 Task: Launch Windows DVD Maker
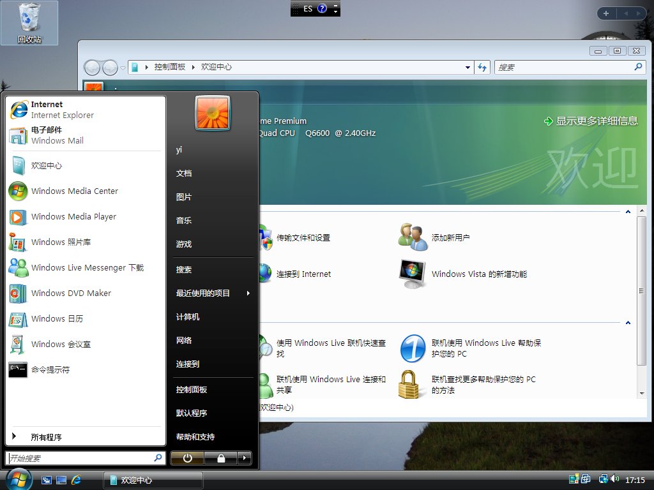(x=71, y=293)
